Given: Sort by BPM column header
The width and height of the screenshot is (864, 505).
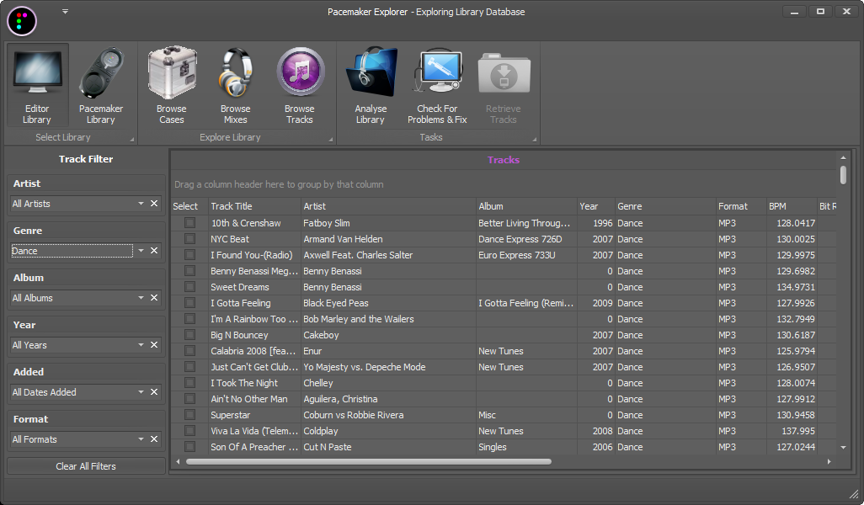Looking at the screenshot, I should (x=792, y=206).
